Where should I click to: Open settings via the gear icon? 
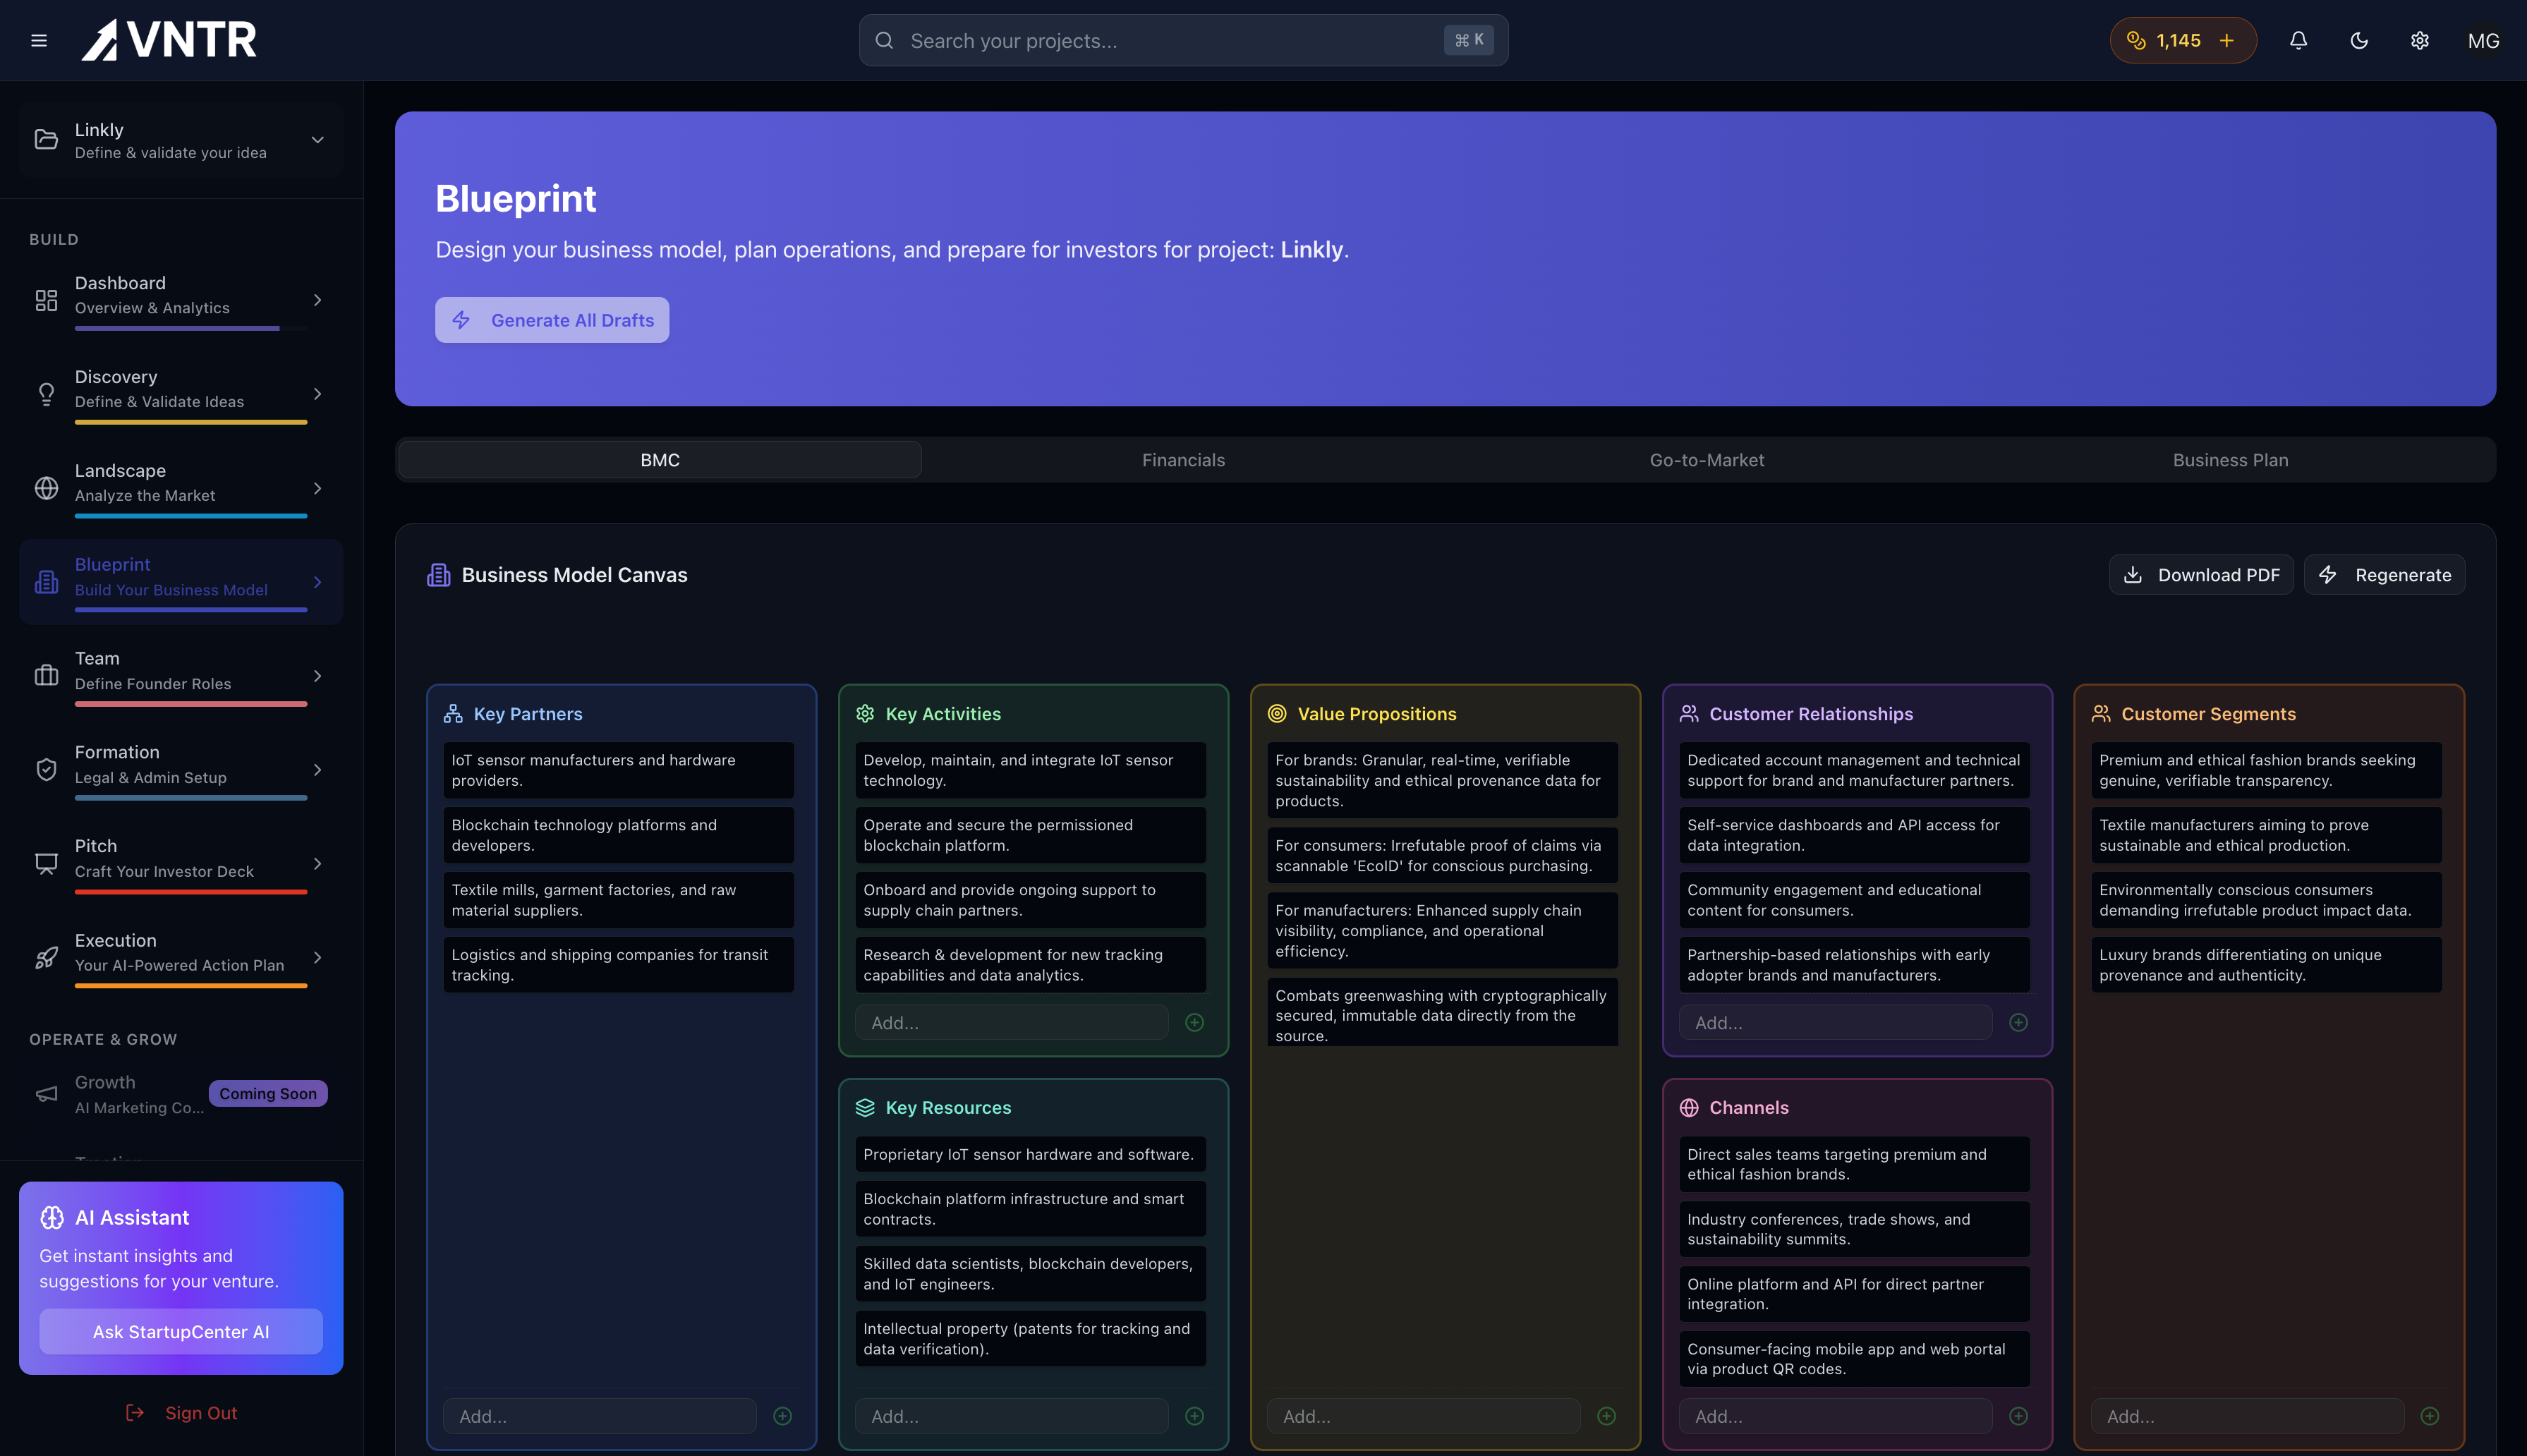click(2420, 40)
